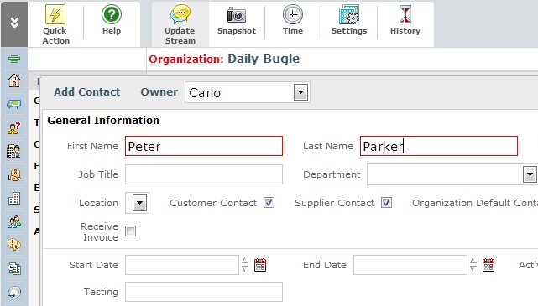Screen dimensions: 538x306
Task: Go to the Home icon in the sidebar
Action: [x=14, y=80]
